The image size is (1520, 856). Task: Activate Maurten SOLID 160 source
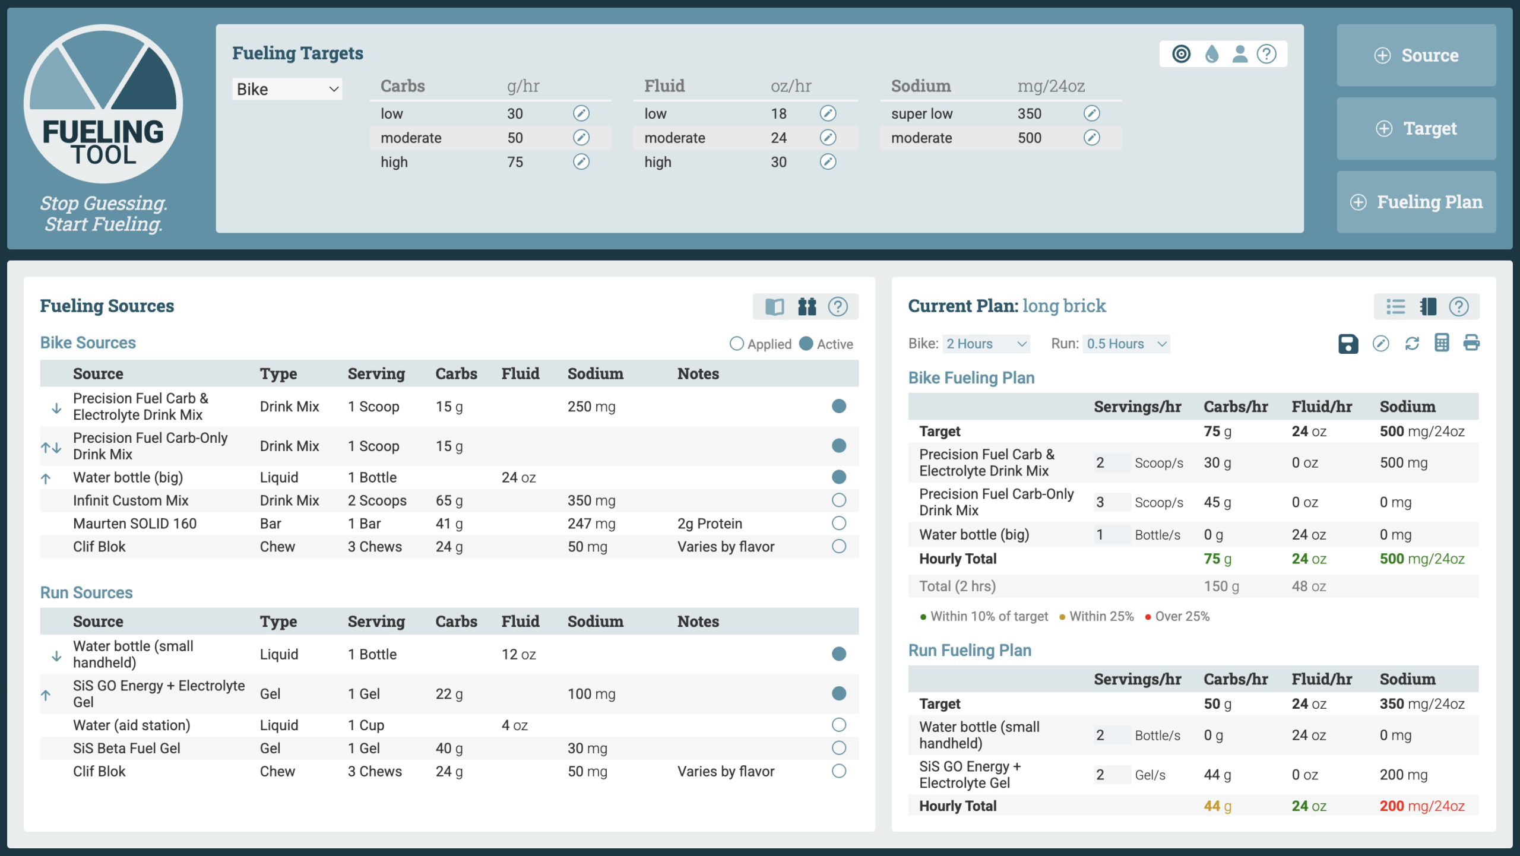tap(838, 524)
